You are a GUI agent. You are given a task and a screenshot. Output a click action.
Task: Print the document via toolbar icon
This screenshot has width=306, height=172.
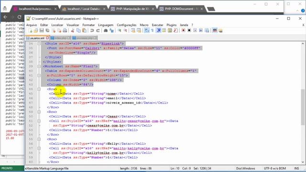pyautogui.click(x=65, y=31)
